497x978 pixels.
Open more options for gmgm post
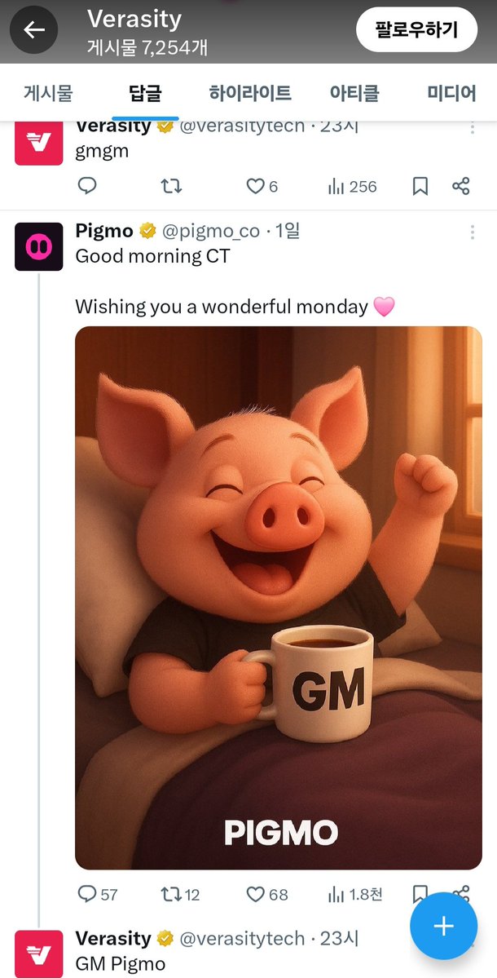(472, 127)
